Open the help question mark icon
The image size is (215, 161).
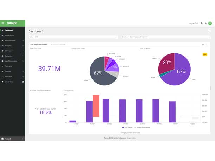point(202,24)
